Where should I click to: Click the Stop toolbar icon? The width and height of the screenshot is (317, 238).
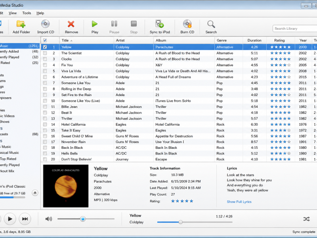134,24
